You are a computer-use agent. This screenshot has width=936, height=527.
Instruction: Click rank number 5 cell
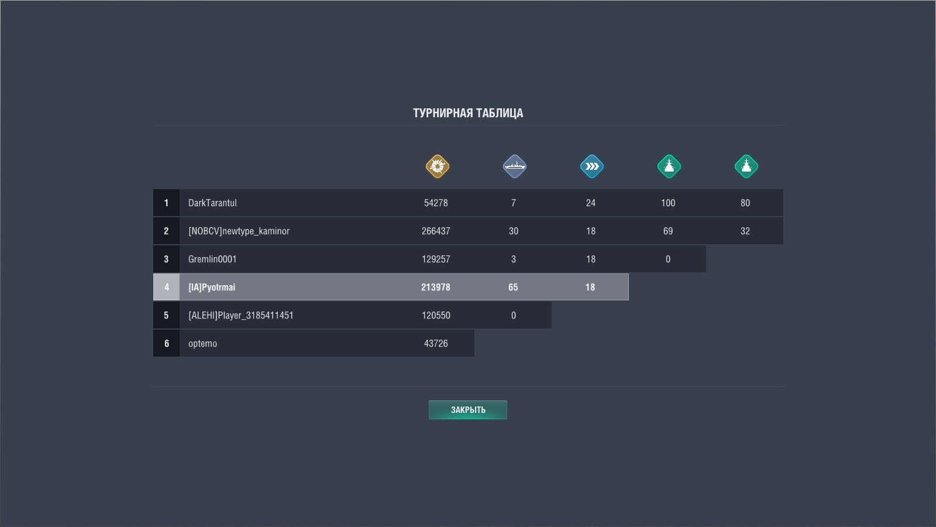166,316
